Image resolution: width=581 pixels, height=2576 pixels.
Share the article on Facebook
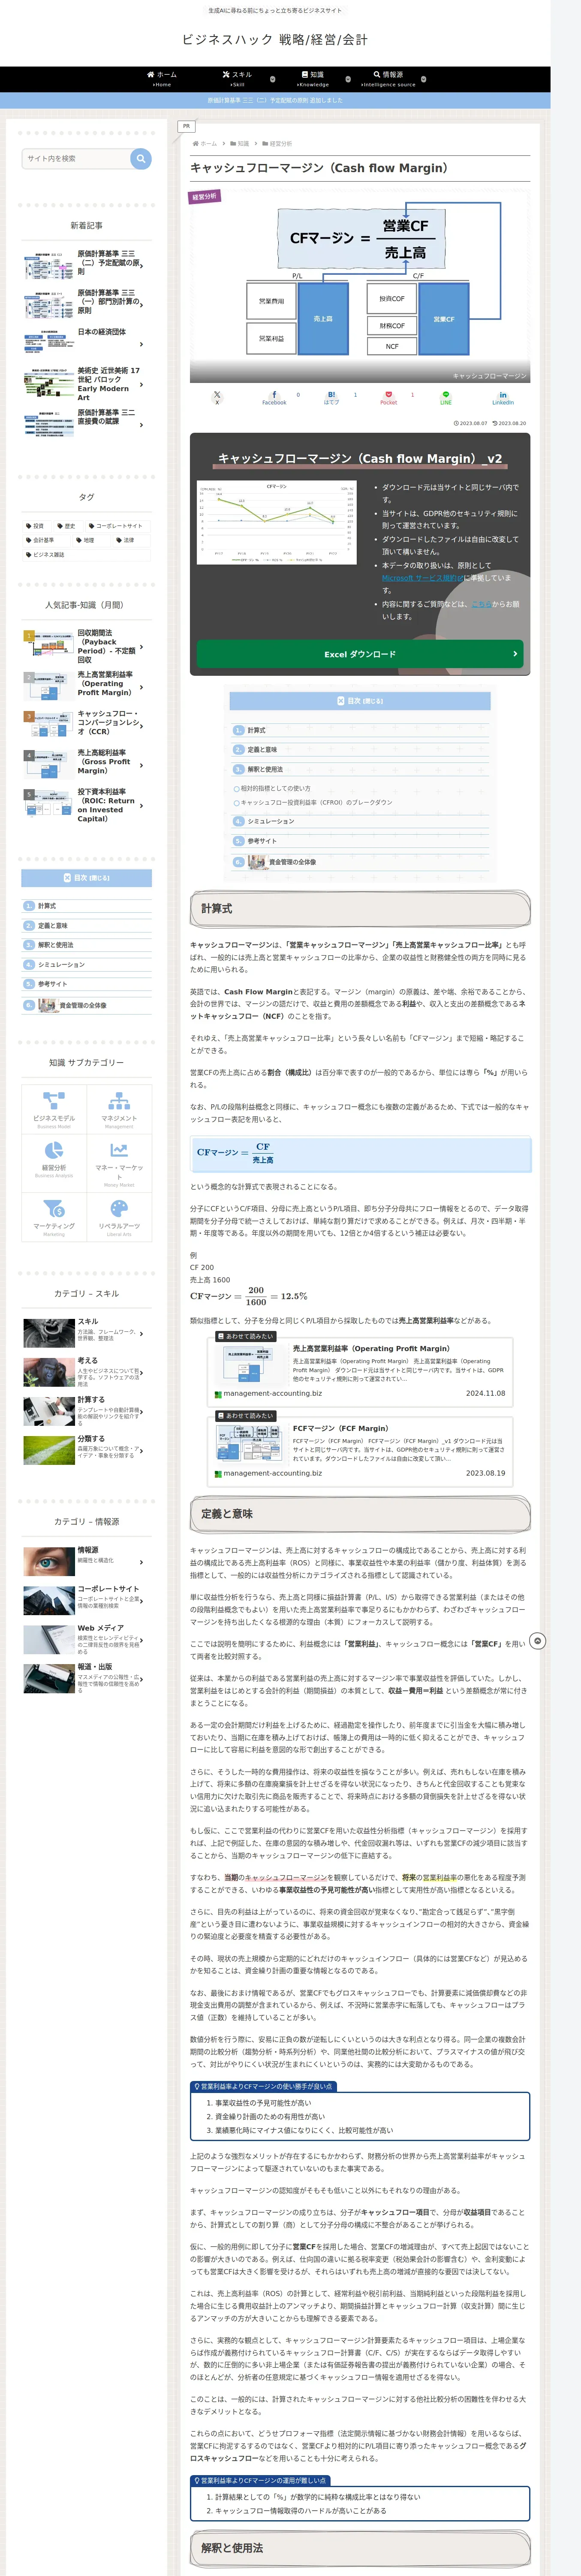(274, 397)
